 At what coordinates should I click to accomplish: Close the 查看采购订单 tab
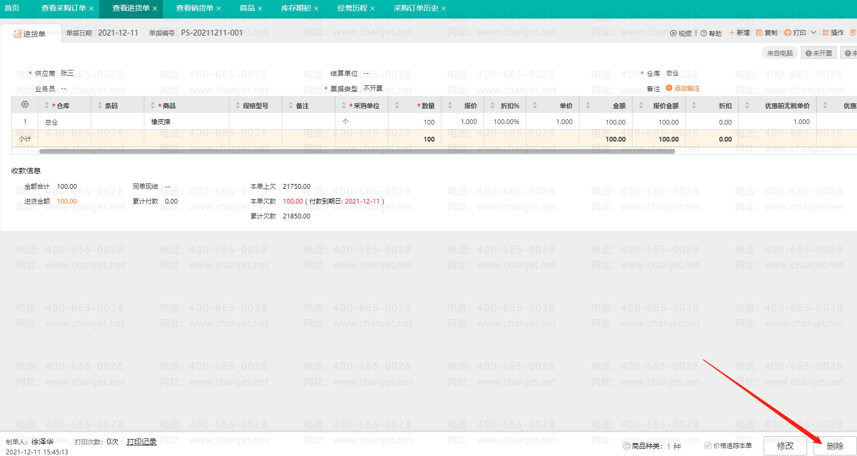91,8
